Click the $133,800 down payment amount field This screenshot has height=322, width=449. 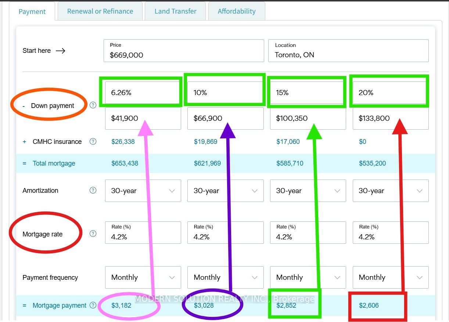(391, 118)
